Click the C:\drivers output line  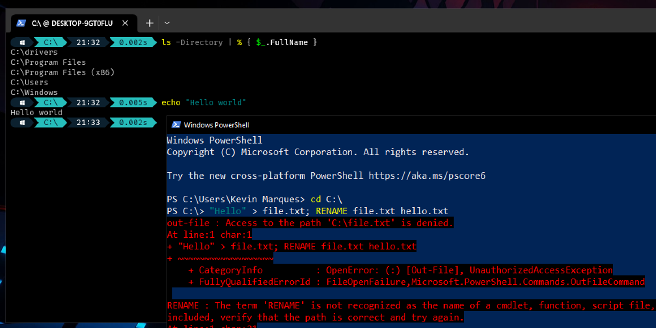coord(34,53)
